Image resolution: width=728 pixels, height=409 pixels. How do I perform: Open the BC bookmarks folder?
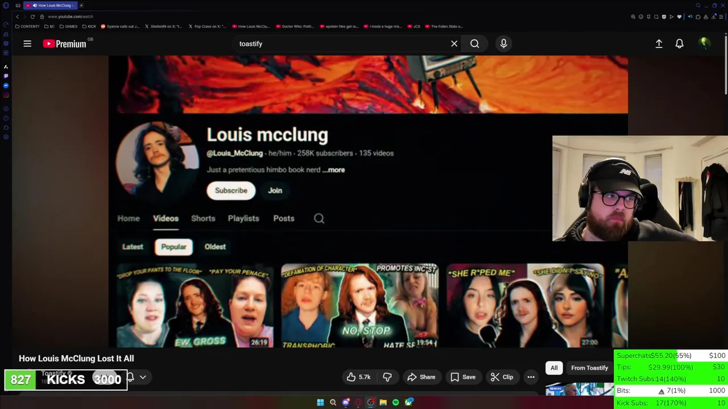[49, 26]
